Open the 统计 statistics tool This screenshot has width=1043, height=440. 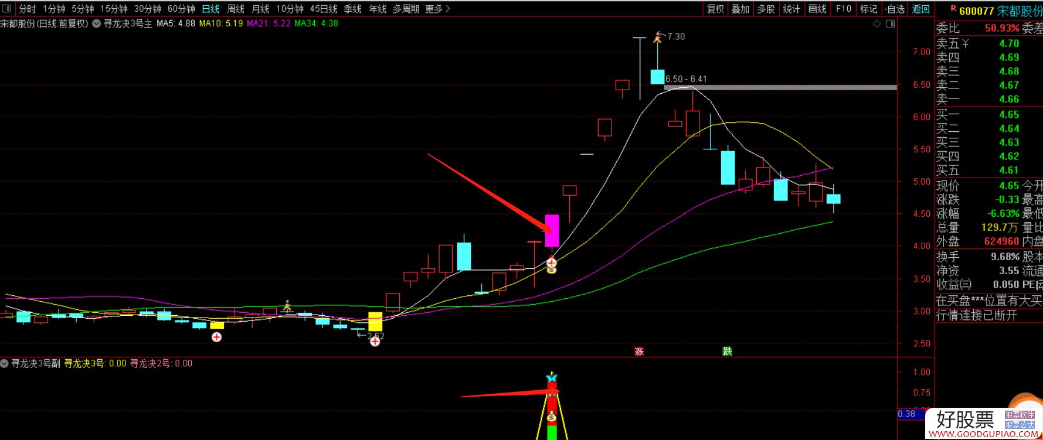click(791, 9)
